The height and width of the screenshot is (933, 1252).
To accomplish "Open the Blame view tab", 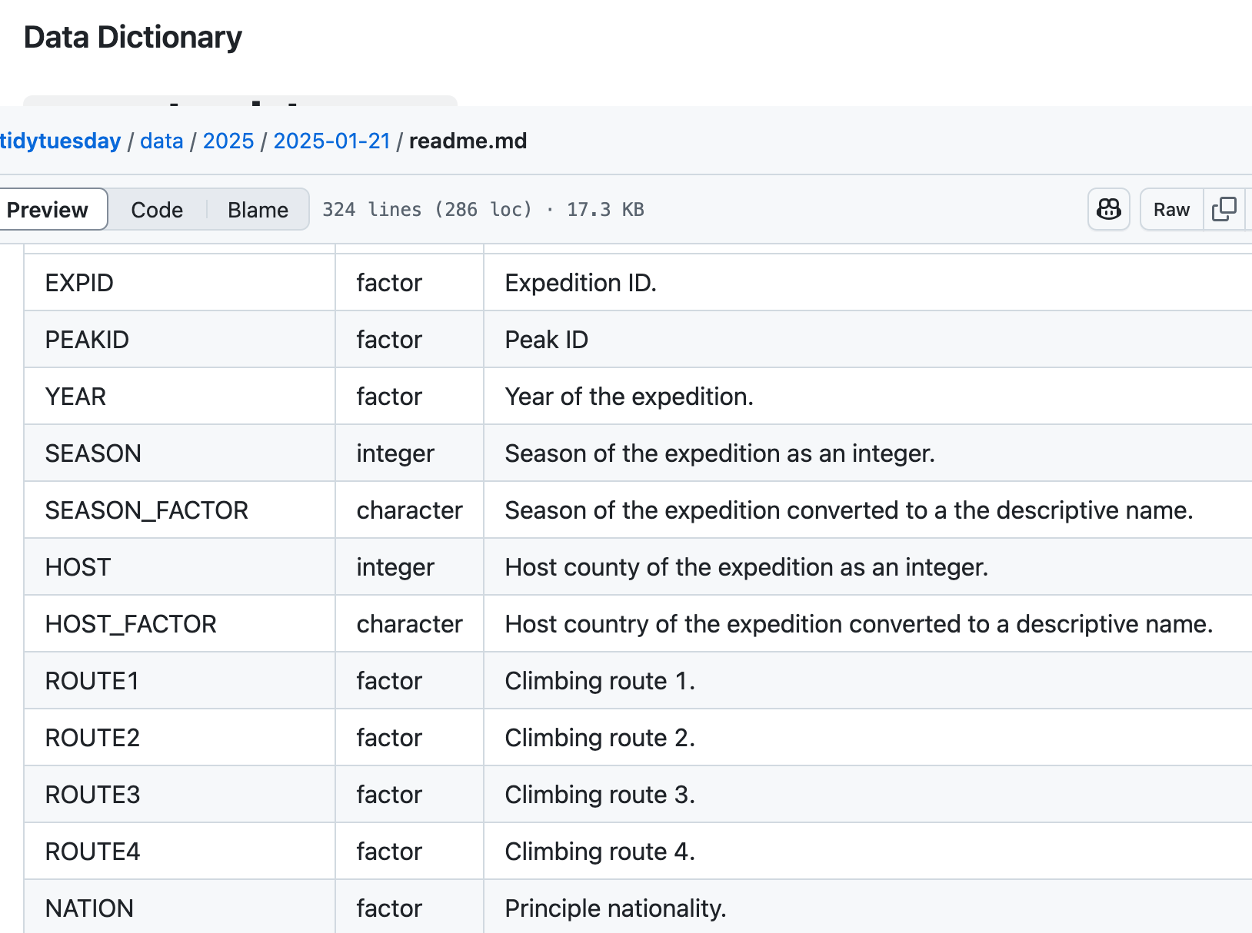I will coord(258,210).
